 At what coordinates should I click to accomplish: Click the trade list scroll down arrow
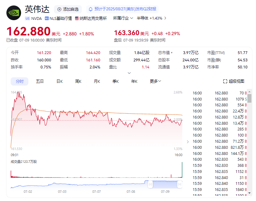[249, 193]
